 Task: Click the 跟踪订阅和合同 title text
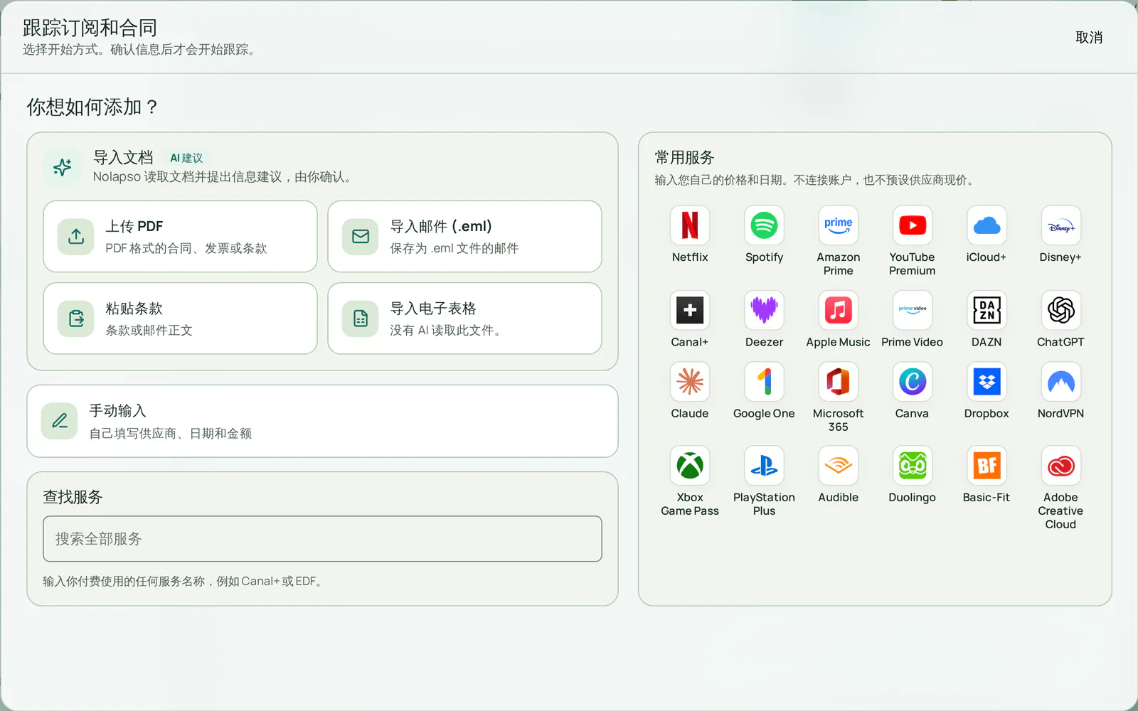tap(90, 28)
